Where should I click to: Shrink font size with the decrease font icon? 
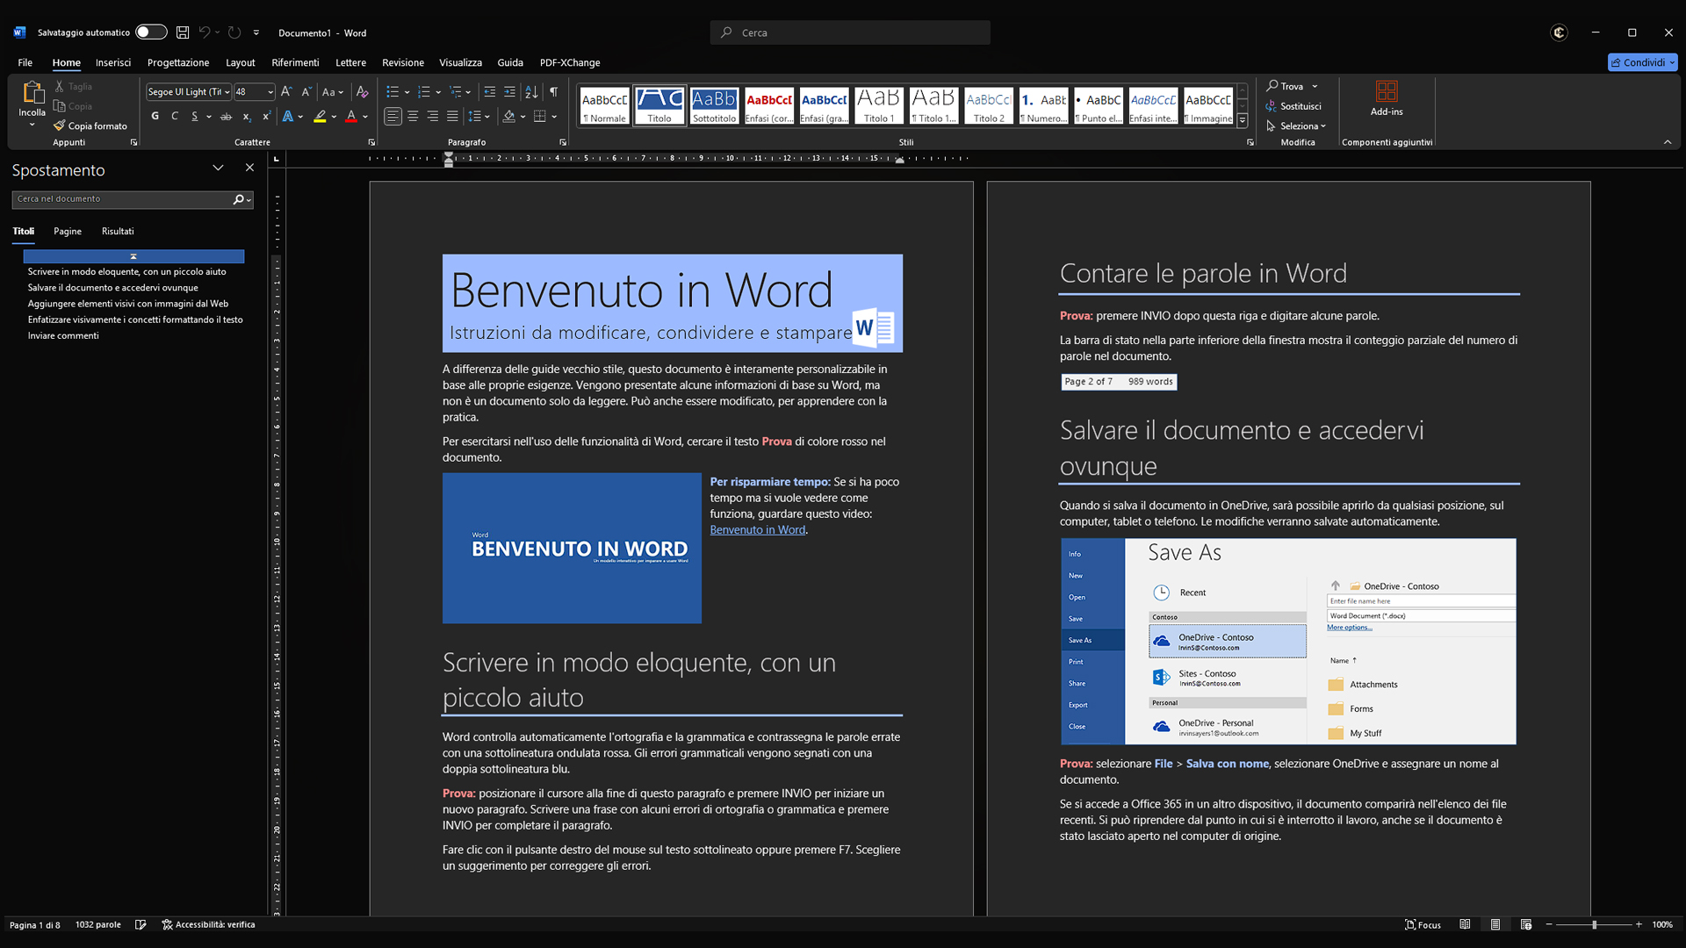pyautogui.click(x=306, y=91)
